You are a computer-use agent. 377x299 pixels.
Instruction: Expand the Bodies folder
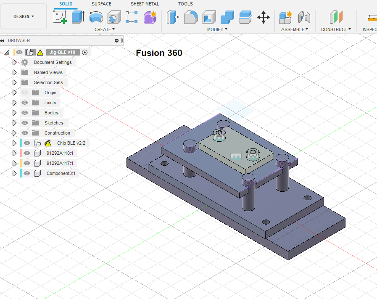click(14, 113)
